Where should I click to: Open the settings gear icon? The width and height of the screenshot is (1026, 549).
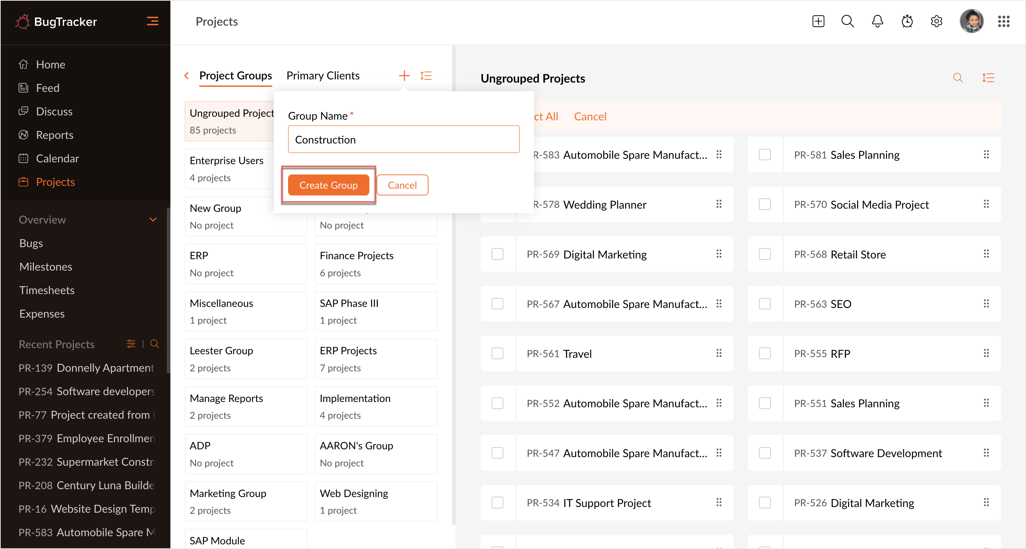pyautogui.click(x=937, y=21)
